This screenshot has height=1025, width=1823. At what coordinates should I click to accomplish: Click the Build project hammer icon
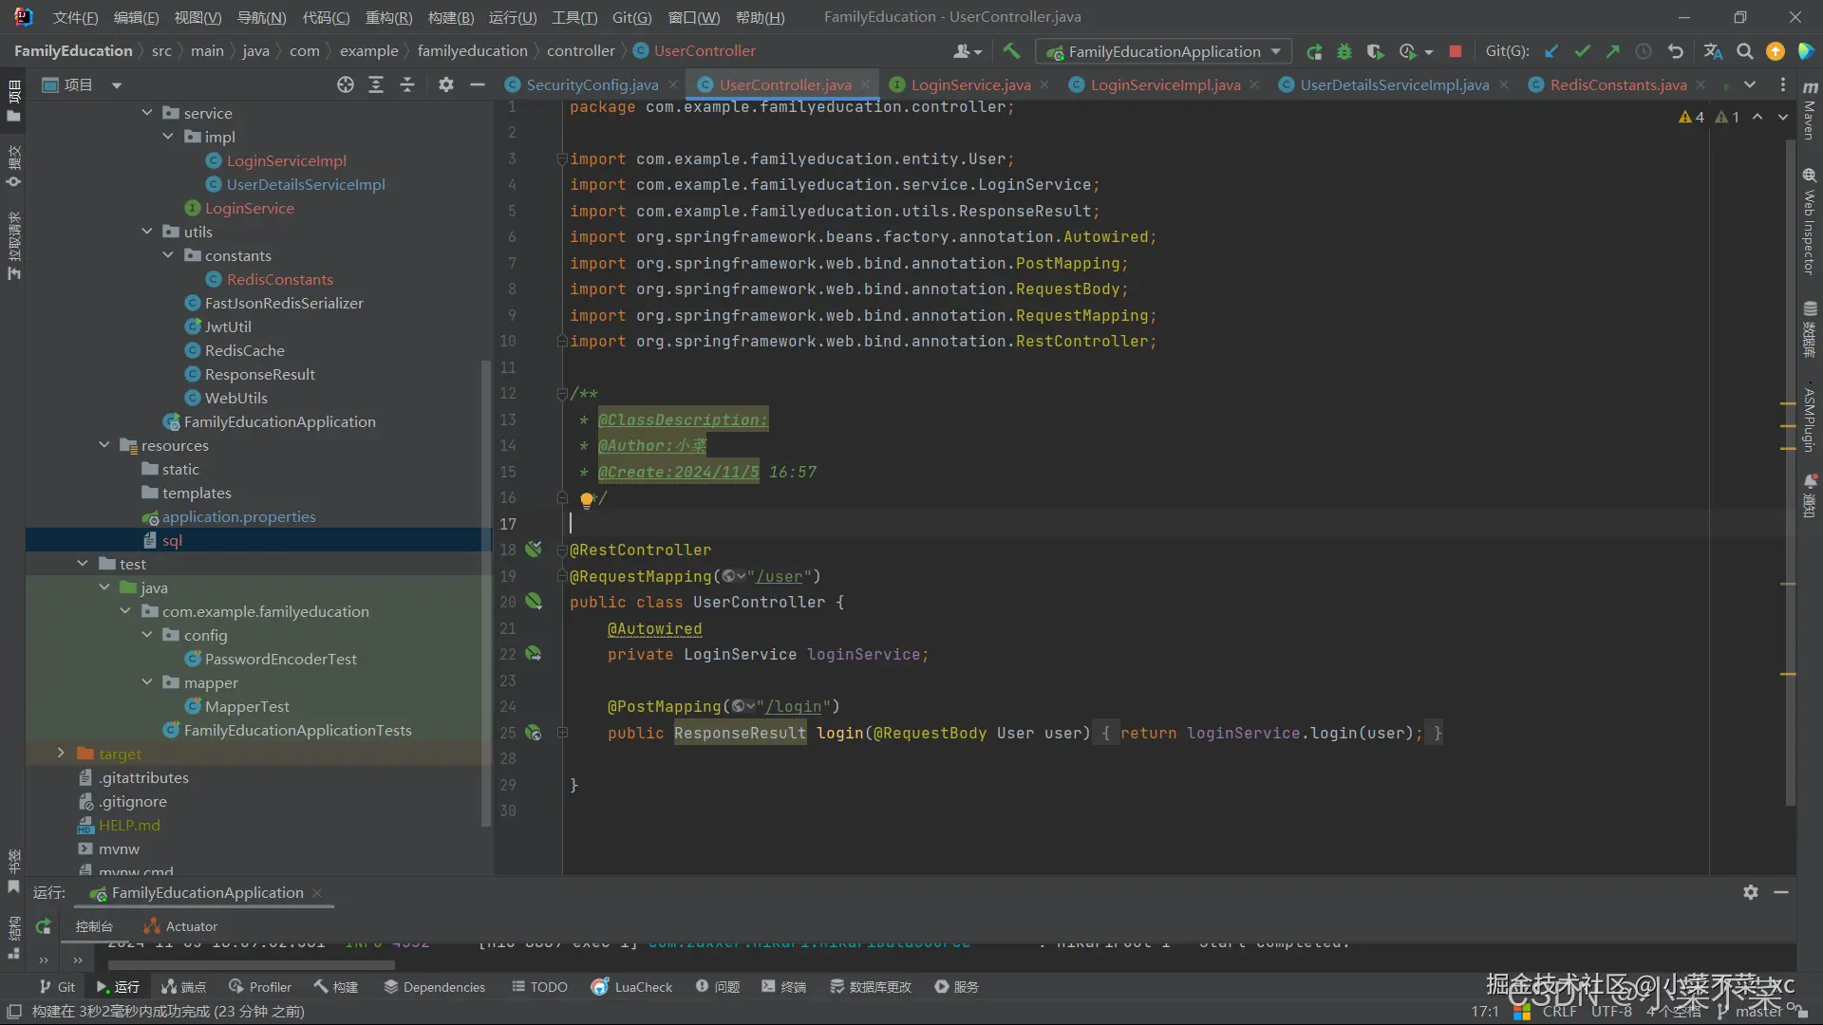coord(1011,51)
